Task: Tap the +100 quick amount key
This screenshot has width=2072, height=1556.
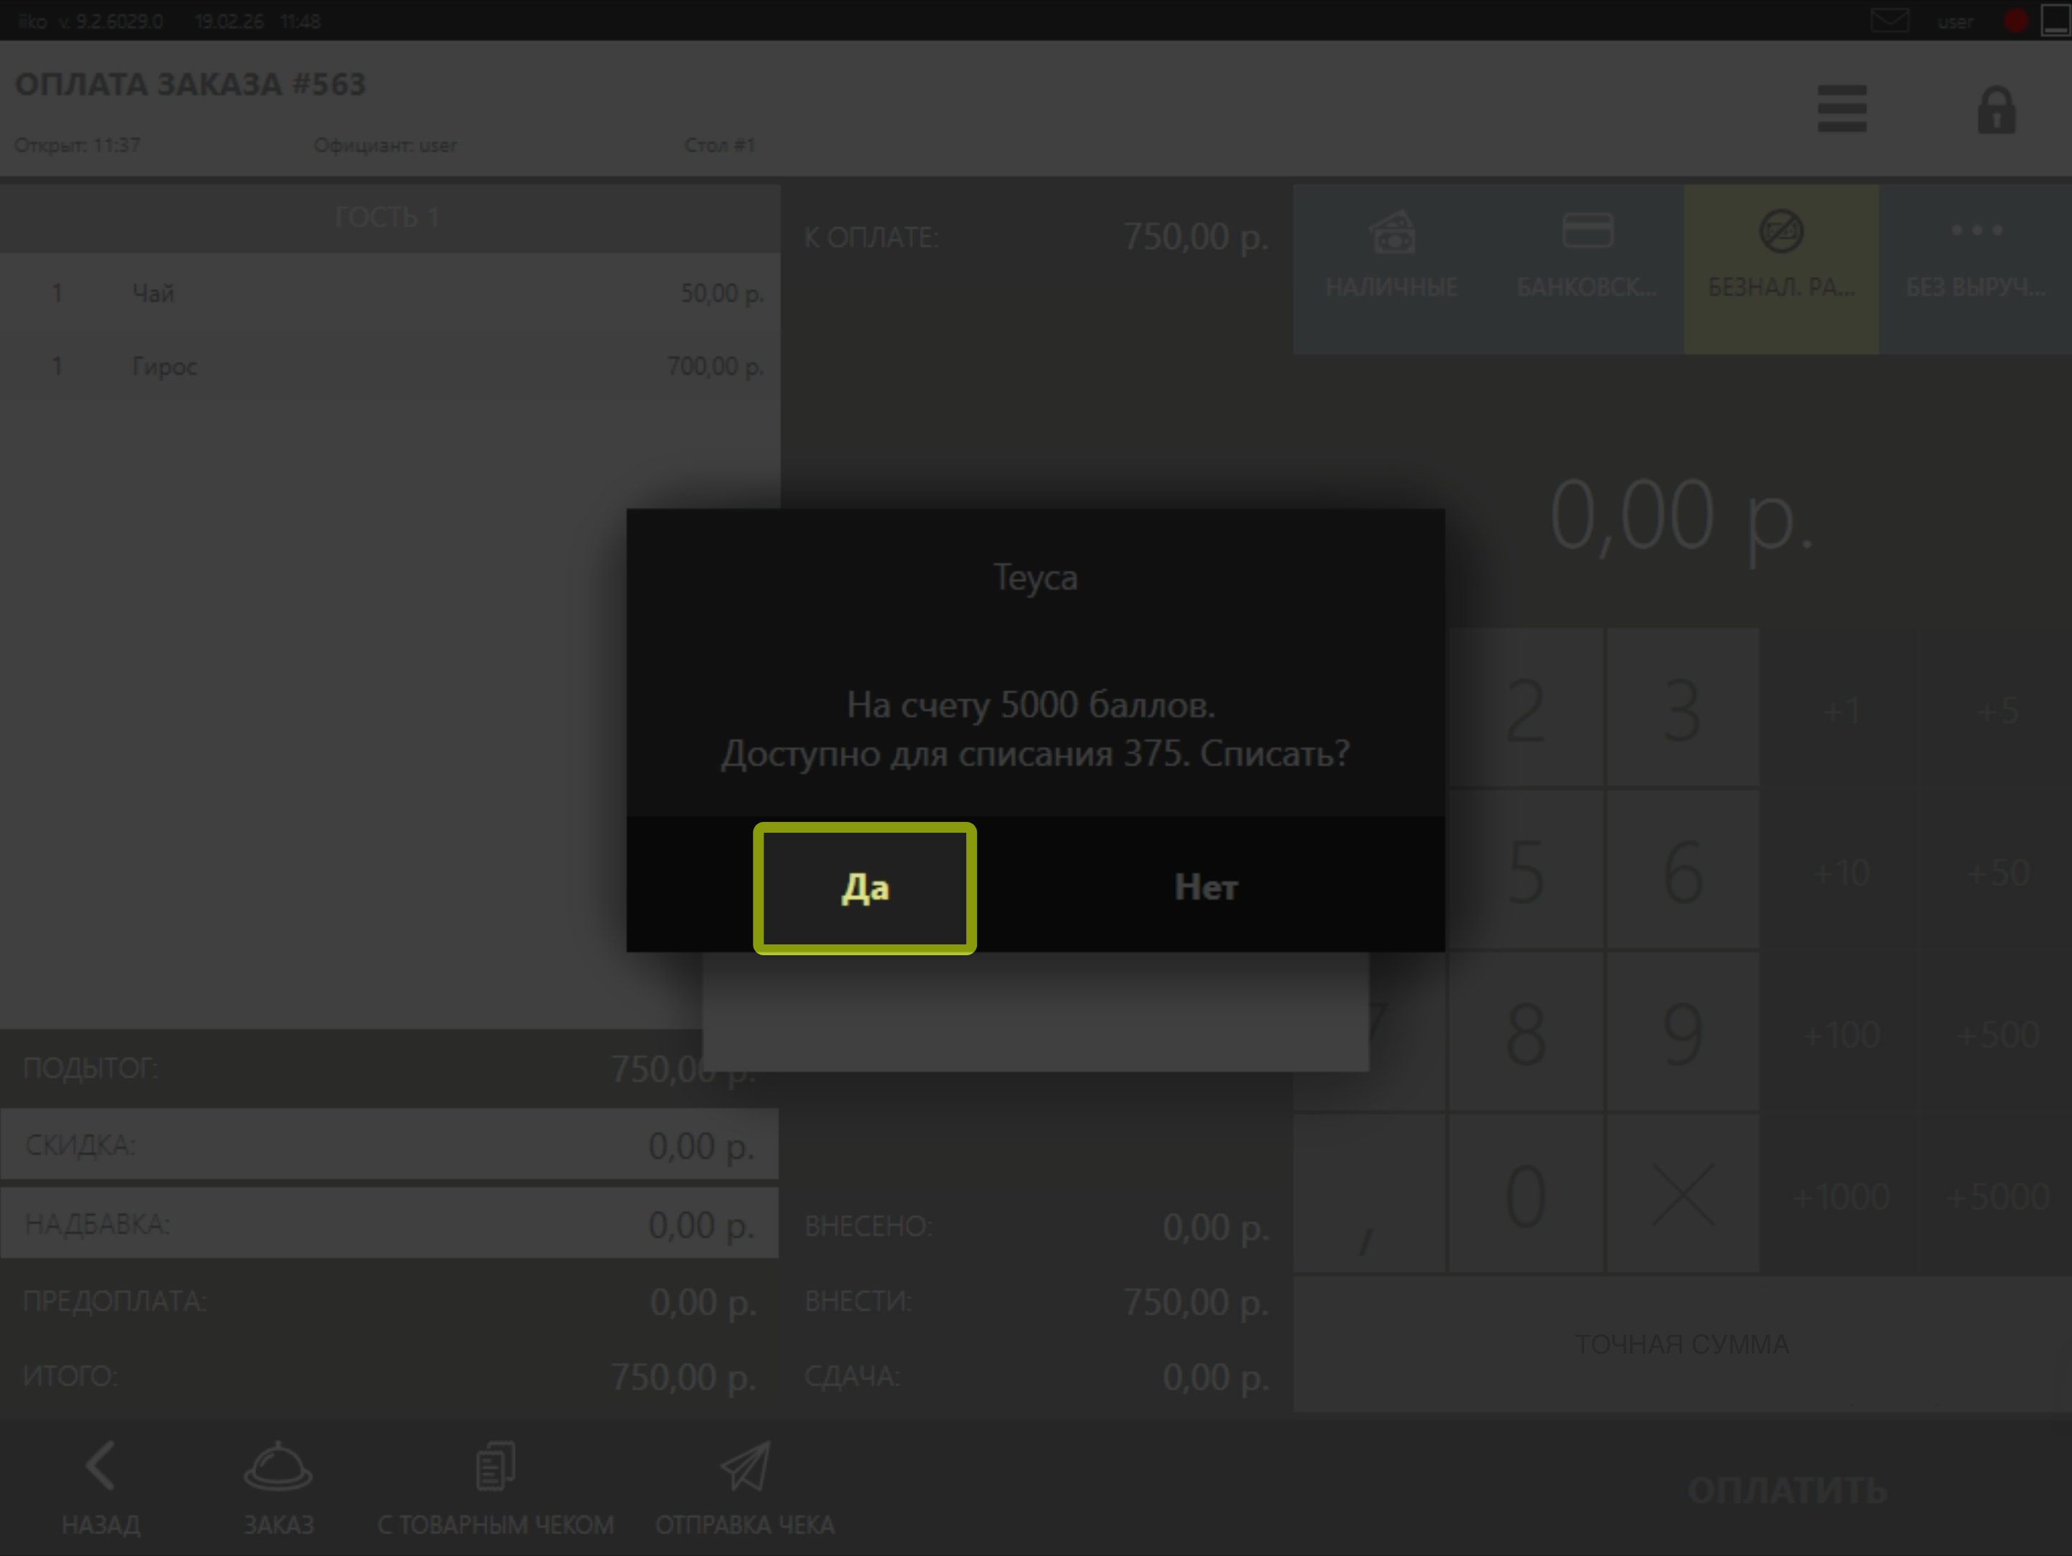Action: 1841,1035
